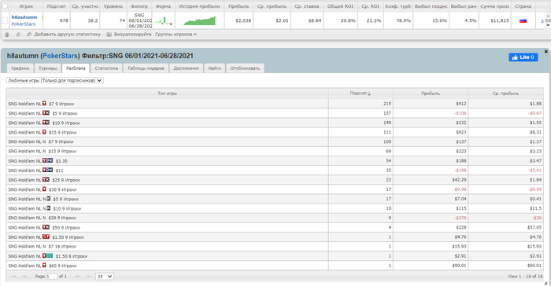551x286 pixels.
Task: Open the Найти tab
Action: click(214, 68)
